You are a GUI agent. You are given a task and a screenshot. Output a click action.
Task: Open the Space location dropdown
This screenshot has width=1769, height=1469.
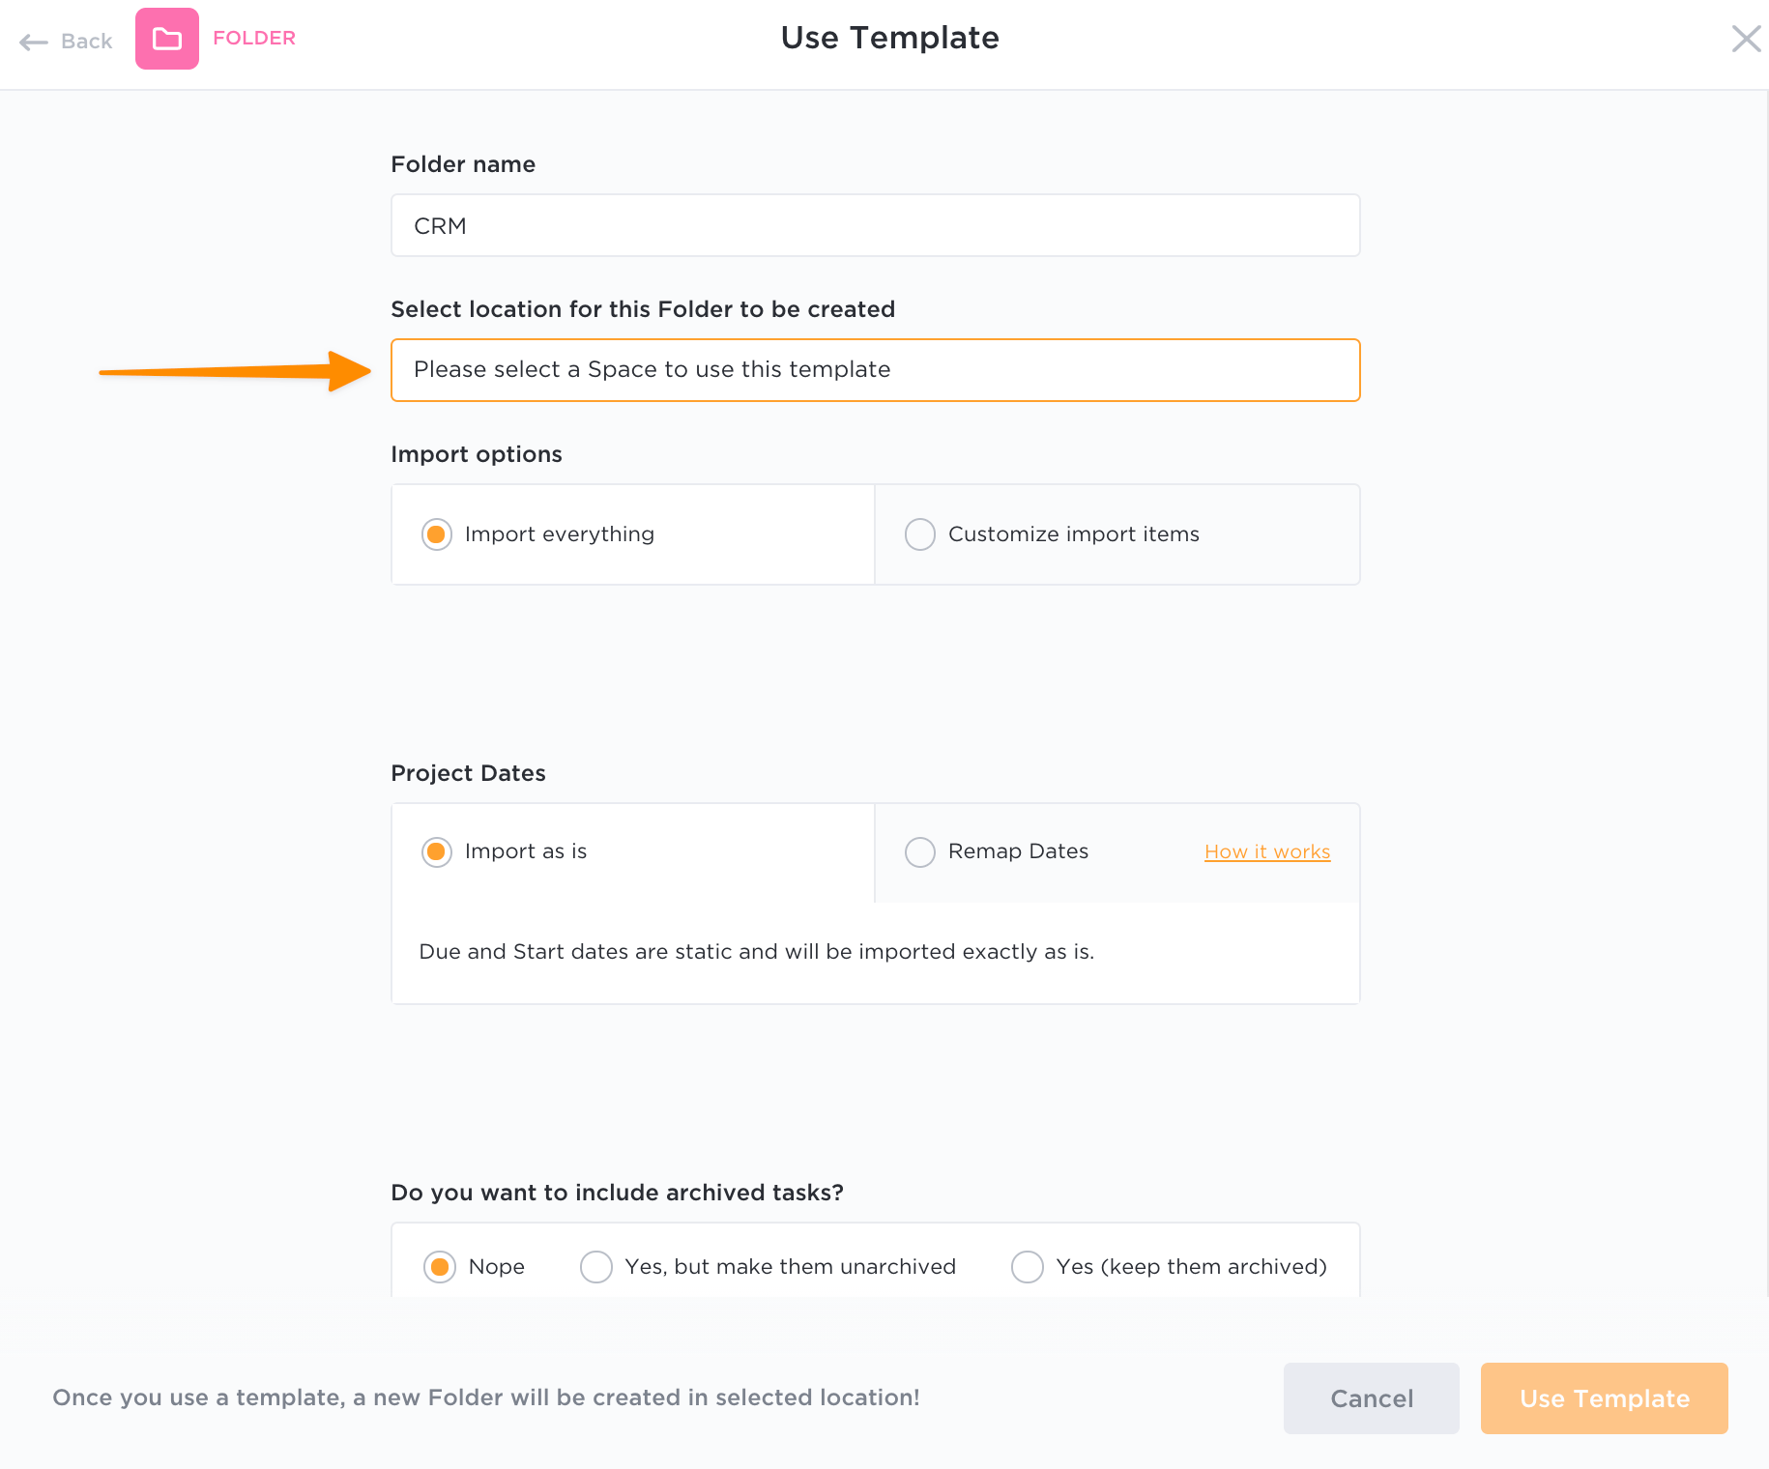[875, 370]
